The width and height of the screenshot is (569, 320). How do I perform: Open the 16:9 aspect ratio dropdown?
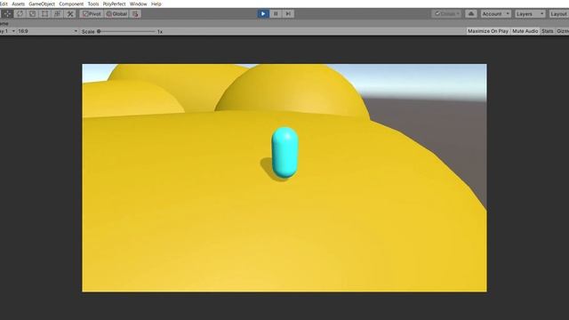[47, 31]
